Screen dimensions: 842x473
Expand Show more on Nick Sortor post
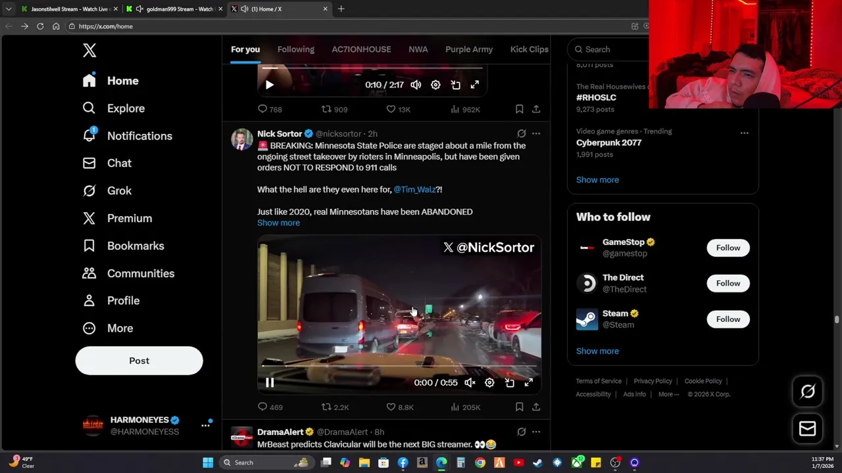click(278, 223)
